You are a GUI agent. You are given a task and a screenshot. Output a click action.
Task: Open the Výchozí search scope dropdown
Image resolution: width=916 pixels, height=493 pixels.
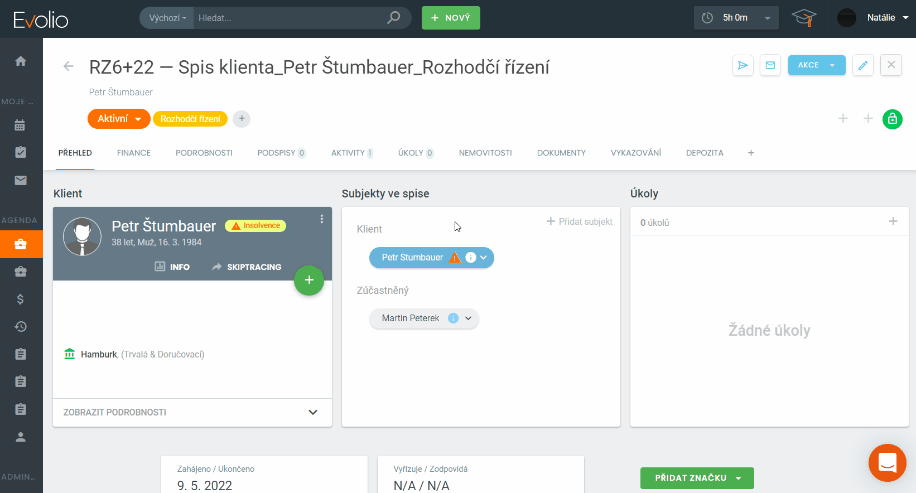[x=167, y=18]
